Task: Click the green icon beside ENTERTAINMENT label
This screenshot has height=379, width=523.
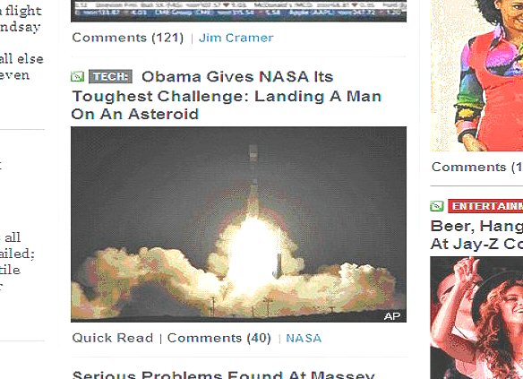Action: point(437,206)
